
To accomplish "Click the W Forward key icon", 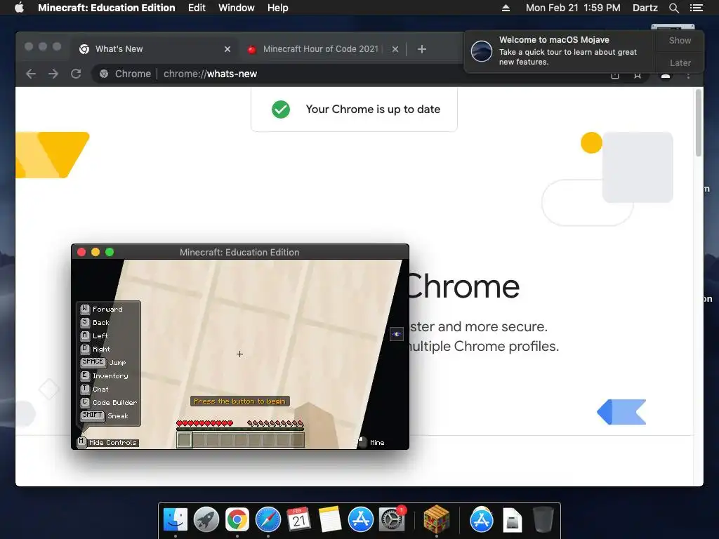I will click(85, 309).
